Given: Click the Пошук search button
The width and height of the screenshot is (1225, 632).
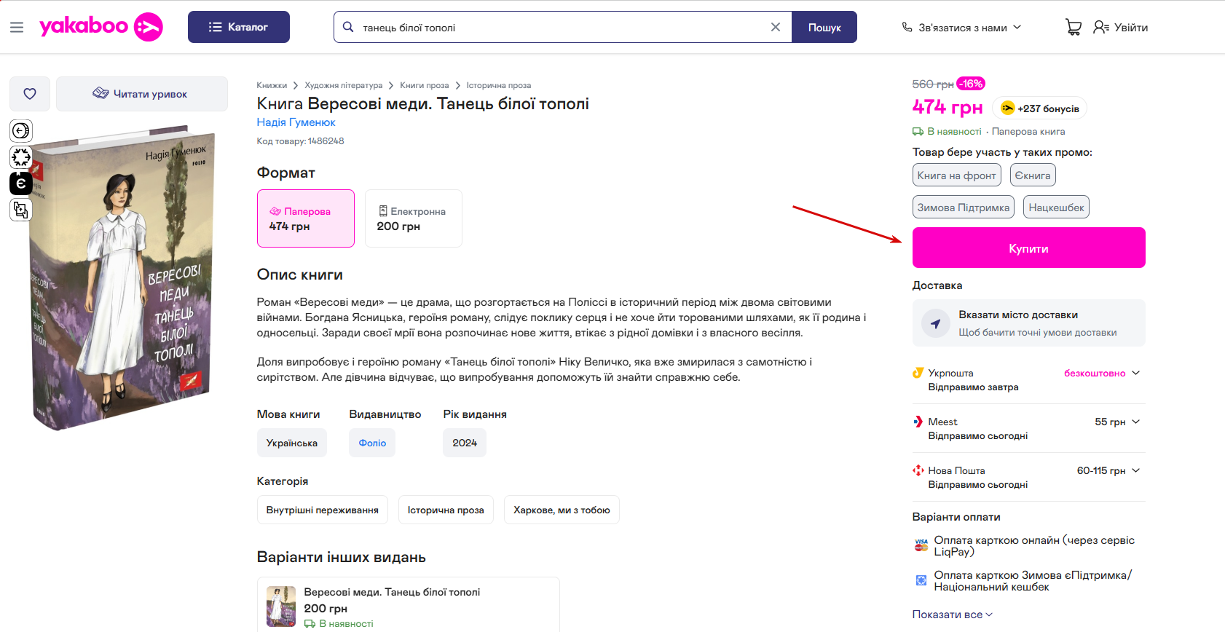Looking at the screenshot, I should click(824, 27).
